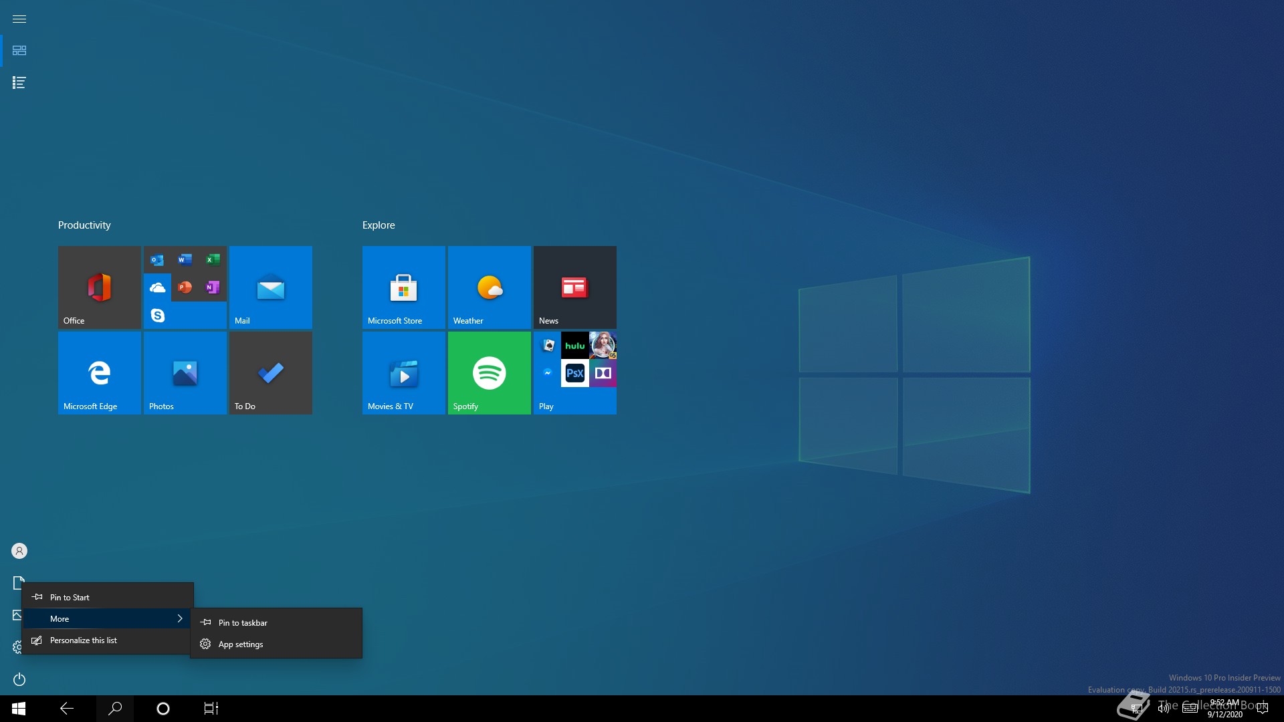Open the Action Center notifications icon
The width and height of the screenshot is (1284, 722).
tap(1263, 709)
